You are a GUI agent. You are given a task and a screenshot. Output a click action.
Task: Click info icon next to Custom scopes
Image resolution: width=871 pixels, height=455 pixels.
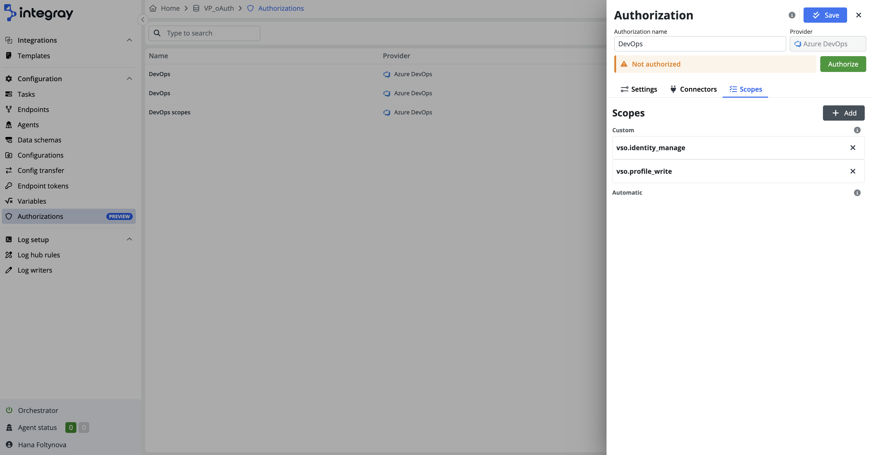[857, 130]
